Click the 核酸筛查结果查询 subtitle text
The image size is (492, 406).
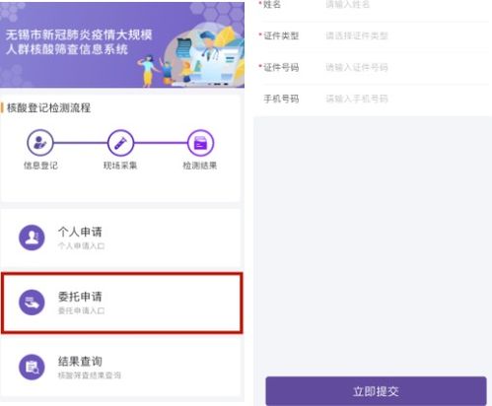click(x=90, y=375)
